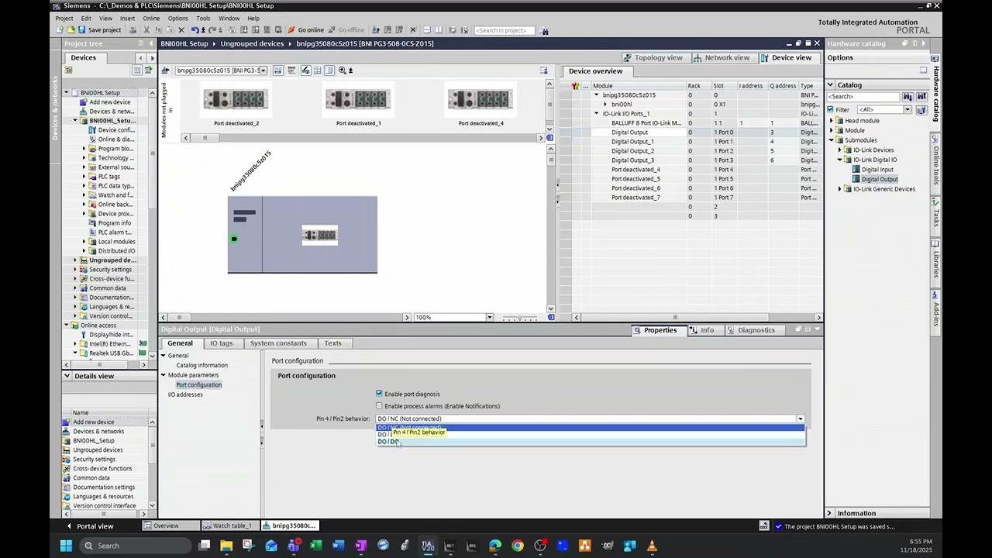Click the Undo arrow in the toolbar
Image resolution: width=992 pixels, height=558 pixels.
tap(195, 30)
